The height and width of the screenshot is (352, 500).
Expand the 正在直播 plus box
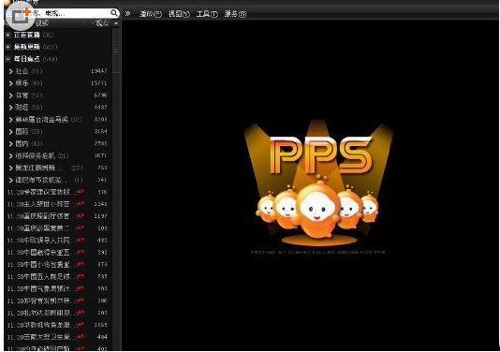click(x=8, y=35)
